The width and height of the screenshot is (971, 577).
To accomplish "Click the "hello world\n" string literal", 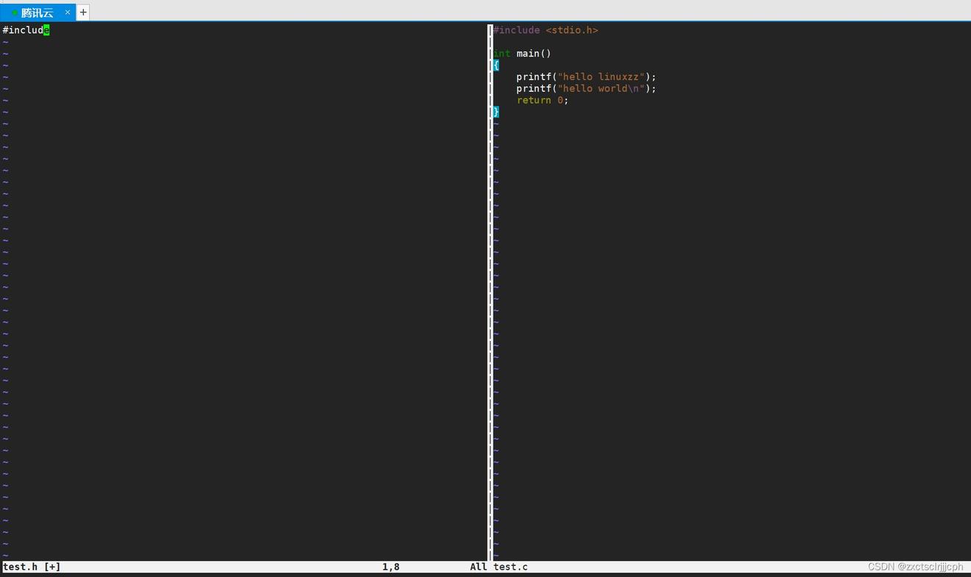I will tap(601, 89).
